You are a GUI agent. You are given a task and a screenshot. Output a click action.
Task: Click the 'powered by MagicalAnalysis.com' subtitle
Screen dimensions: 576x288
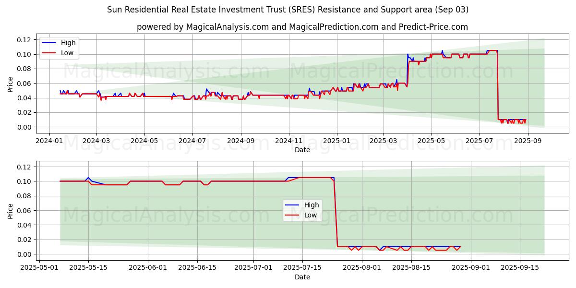[302, 27]
